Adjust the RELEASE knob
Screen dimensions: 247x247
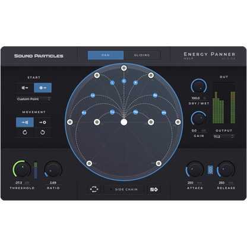[x=226, y=169]
